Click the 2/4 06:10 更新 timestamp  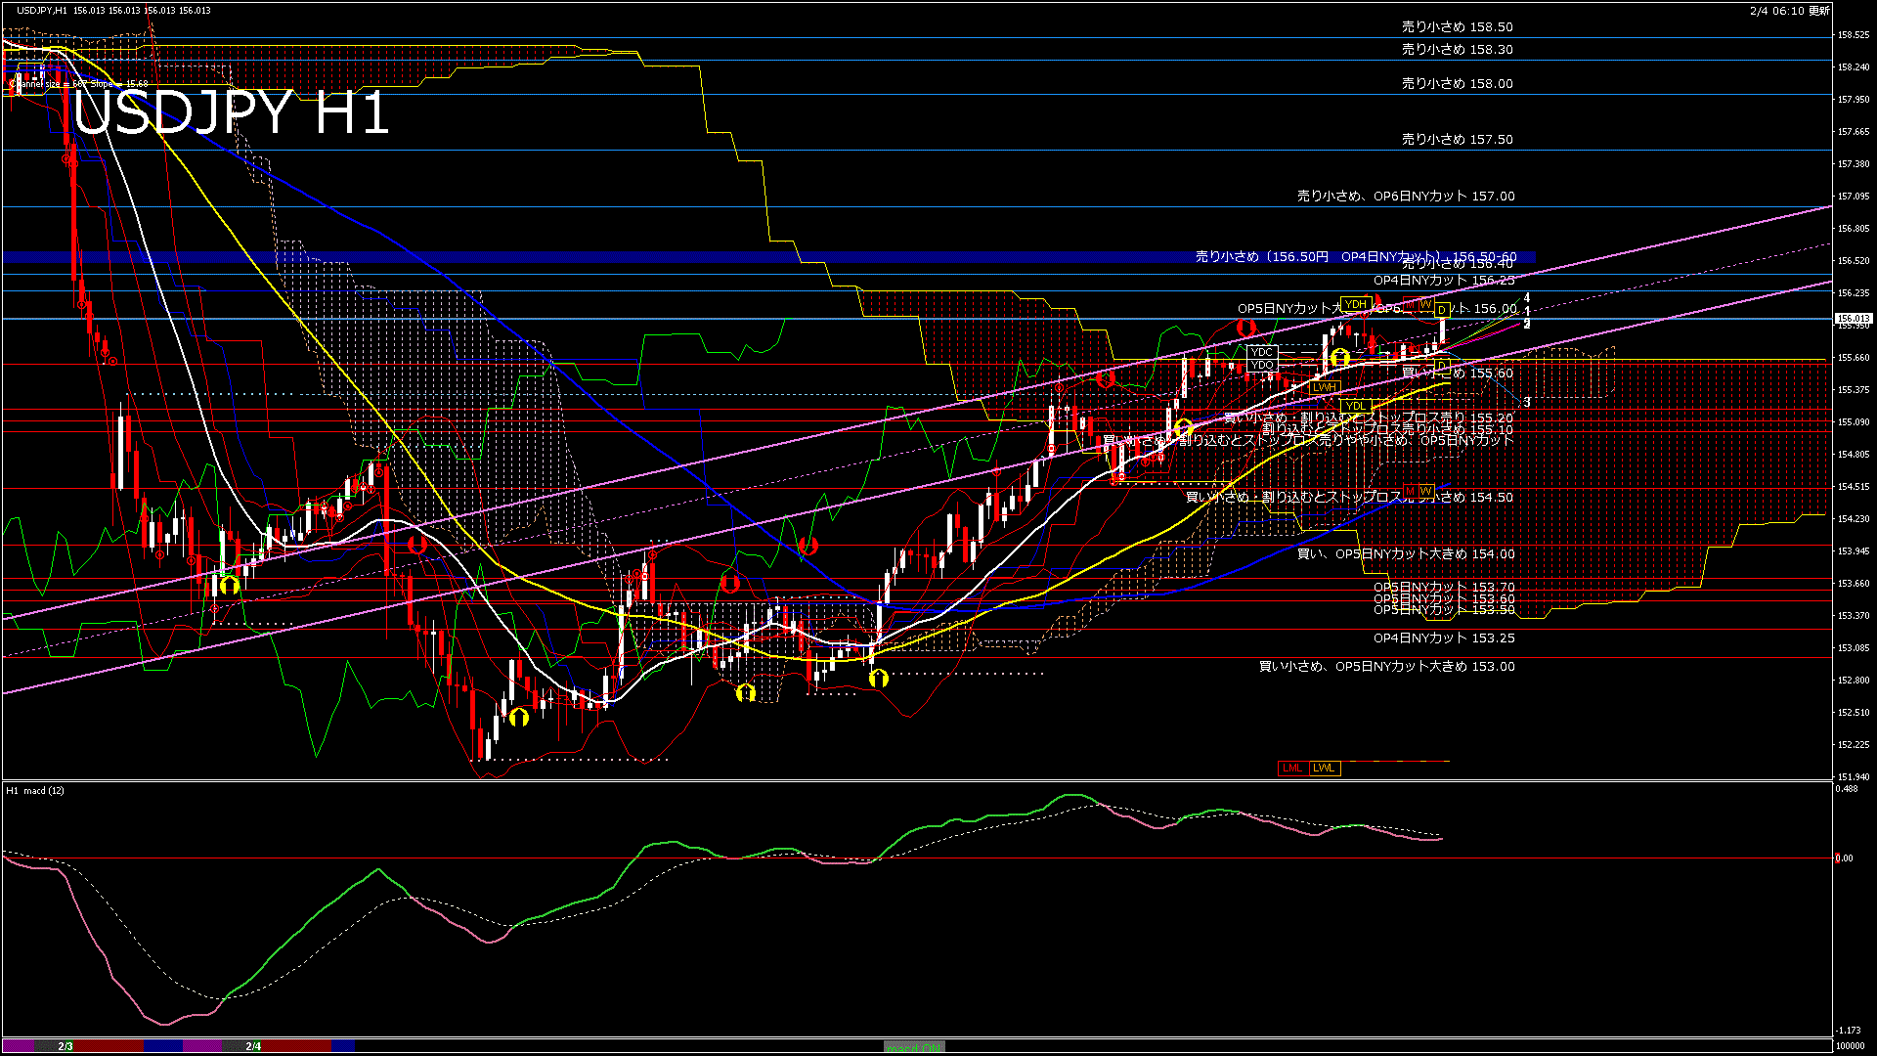pos(1789,11)
